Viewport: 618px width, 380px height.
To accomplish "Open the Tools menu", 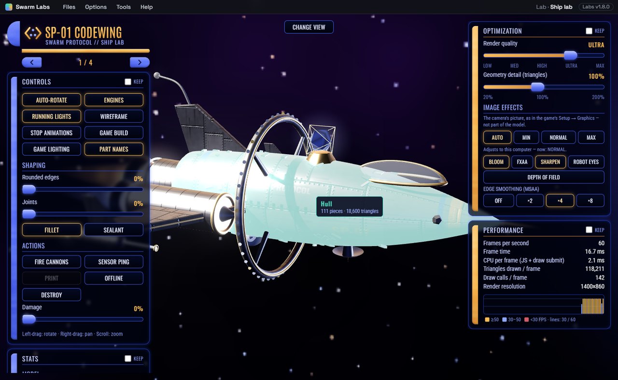I will click(x=124, y=7).
